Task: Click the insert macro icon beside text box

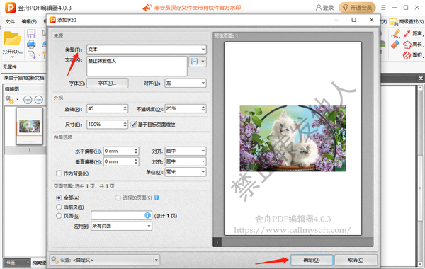Action: [195, 62]
